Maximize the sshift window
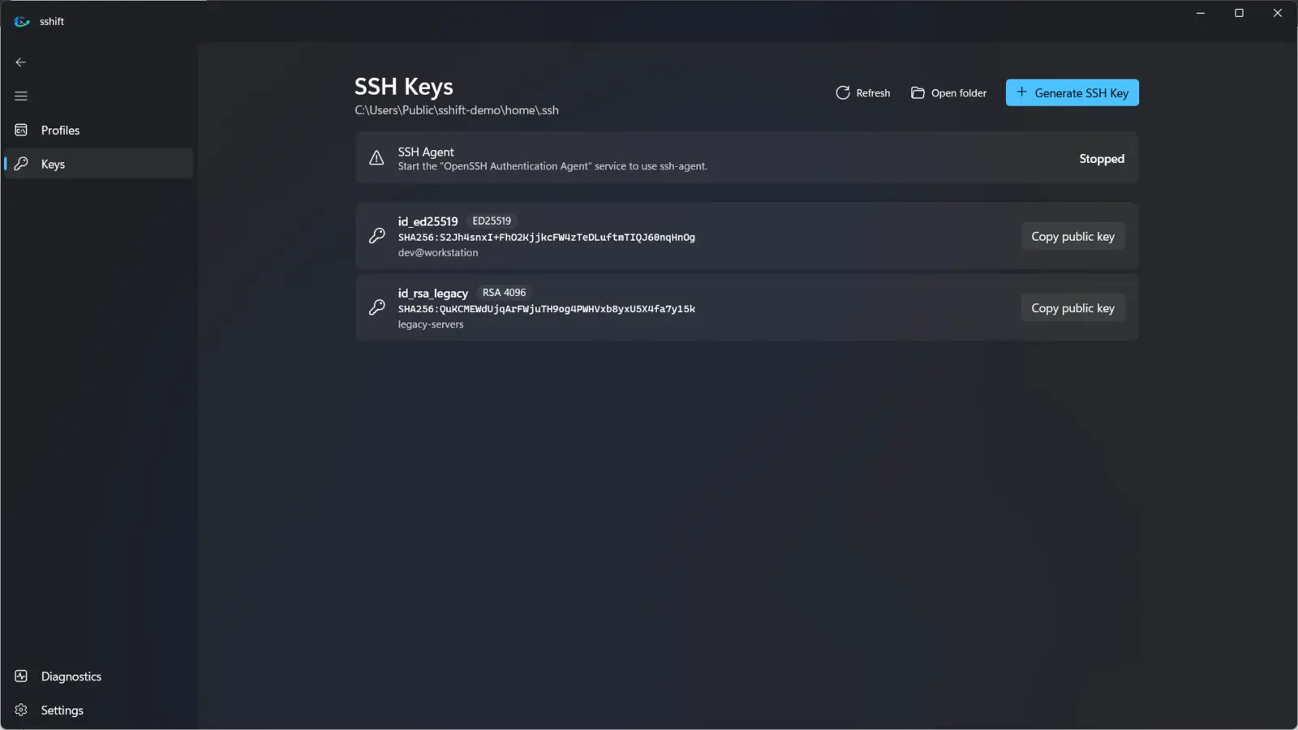 pyautogui.click(x=1239, y=13)
